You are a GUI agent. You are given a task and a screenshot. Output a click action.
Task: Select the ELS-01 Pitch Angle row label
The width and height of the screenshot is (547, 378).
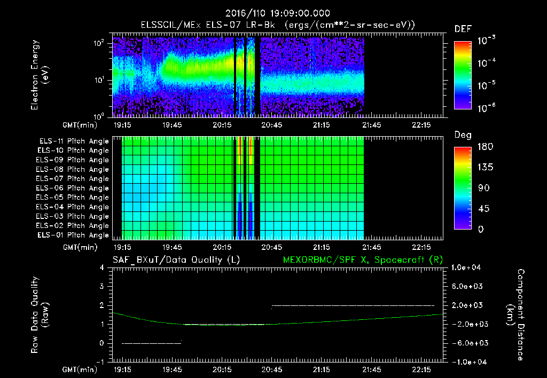(x=73, y=235)
